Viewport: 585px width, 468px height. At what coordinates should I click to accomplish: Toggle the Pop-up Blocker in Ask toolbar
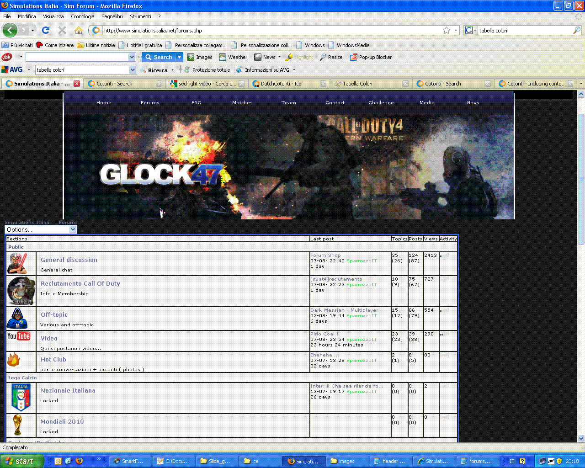point(371,57)
